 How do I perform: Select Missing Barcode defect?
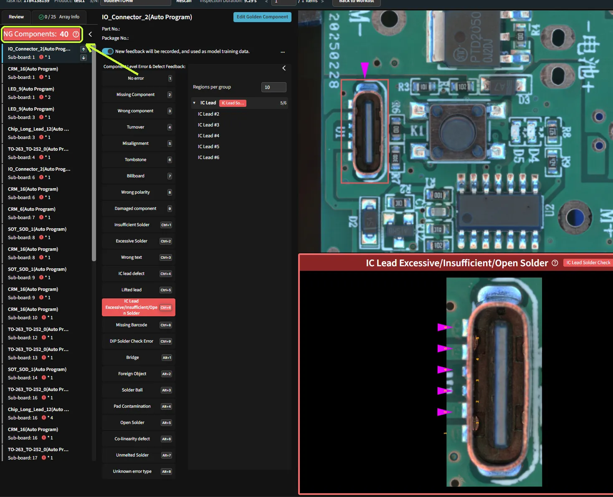point(139,325)
